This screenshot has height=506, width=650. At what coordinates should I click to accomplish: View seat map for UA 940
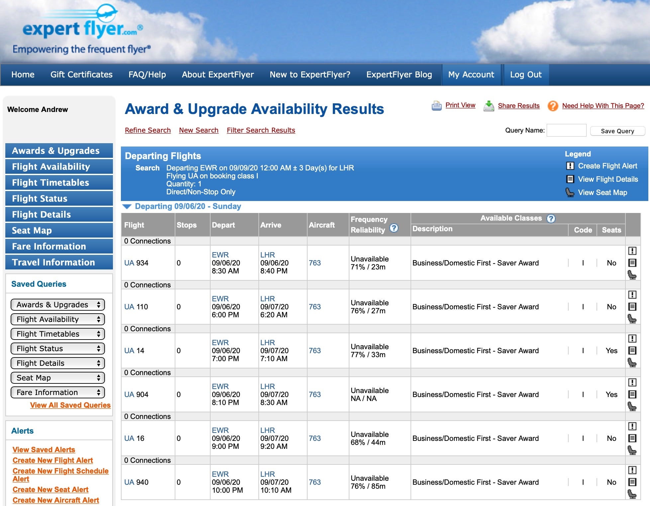click(x=632, y=494)
